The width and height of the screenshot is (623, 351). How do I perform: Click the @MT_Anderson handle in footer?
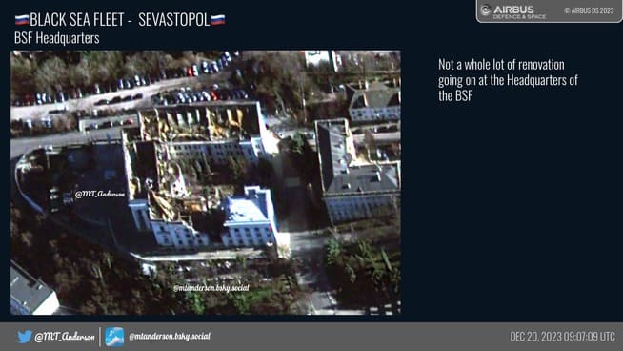coord(65,337)
